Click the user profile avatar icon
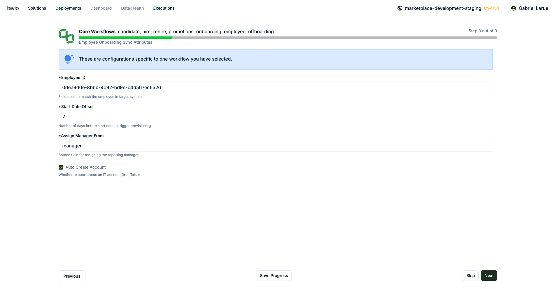The height and width of the screenshot is (289, 560). coord(514,8)
